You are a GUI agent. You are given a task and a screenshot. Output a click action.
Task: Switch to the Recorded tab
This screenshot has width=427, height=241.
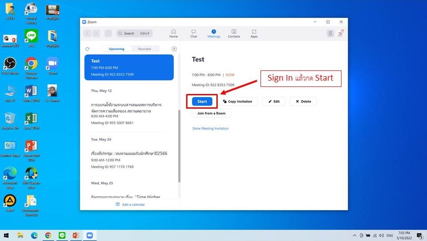(x=145, y=49)
